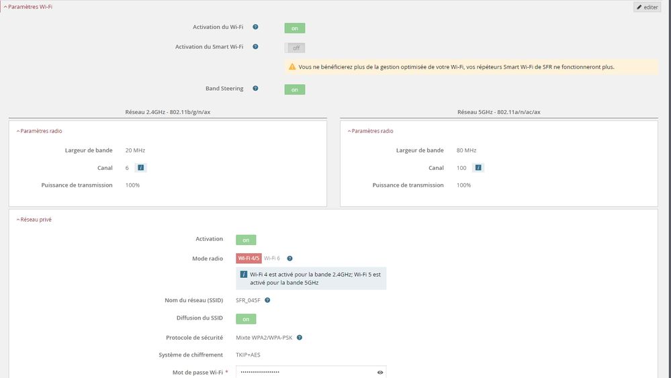Click help icon next to SSID SFR_045F
Image resolution: width=671 pixels, height=378 pixels.
(x=267, y=300)
